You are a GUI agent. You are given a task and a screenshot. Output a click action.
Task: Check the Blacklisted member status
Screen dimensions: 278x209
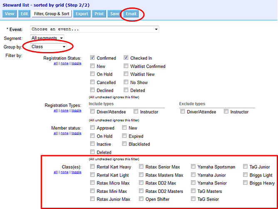pyautogui.click(x=125, y=144)
